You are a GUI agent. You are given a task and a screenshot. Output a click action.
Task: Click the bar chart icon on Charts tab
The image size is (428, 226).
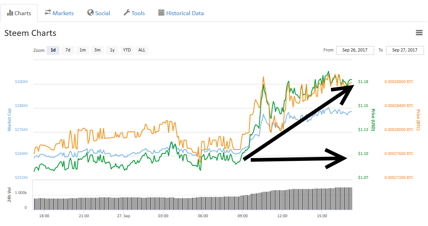[10, 12]
